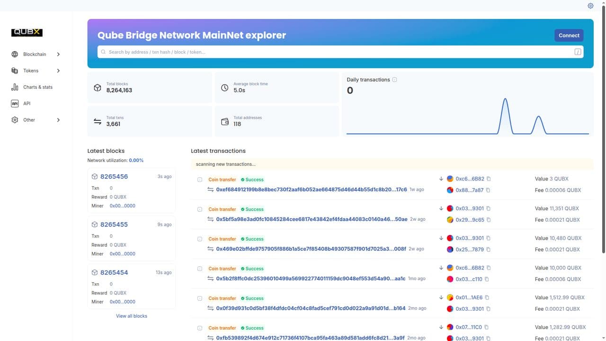Toggle details for transaction 0x469e02bffde...008f
This screenshot has width=606, height=341.
pyautogui.click(x=200, y=239)
